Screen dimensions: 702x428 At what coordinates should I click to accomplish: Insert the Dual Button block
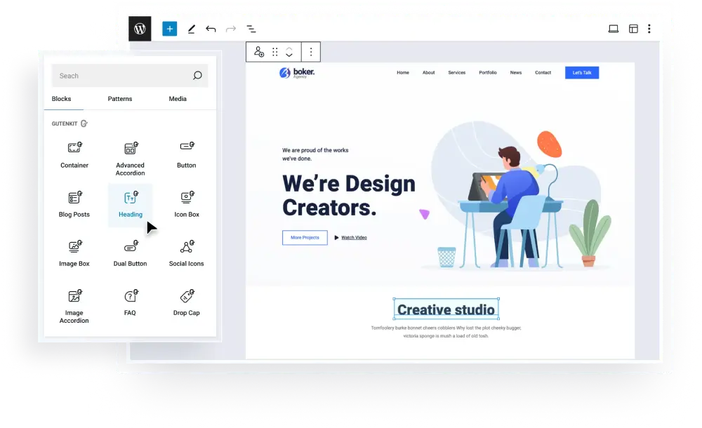tap(131, 254)
